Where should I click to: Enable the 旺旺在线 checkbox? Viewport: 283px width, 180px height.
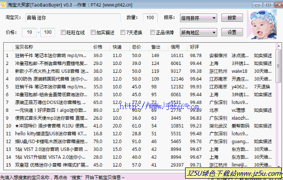(63, 32)
